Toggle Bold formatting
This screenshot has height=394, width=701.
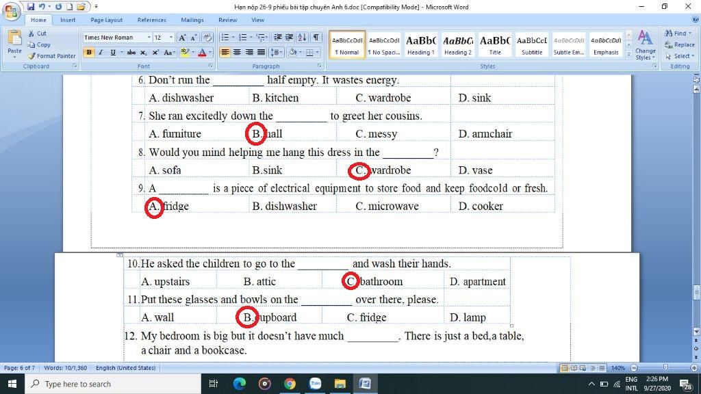tap(89, 52)
